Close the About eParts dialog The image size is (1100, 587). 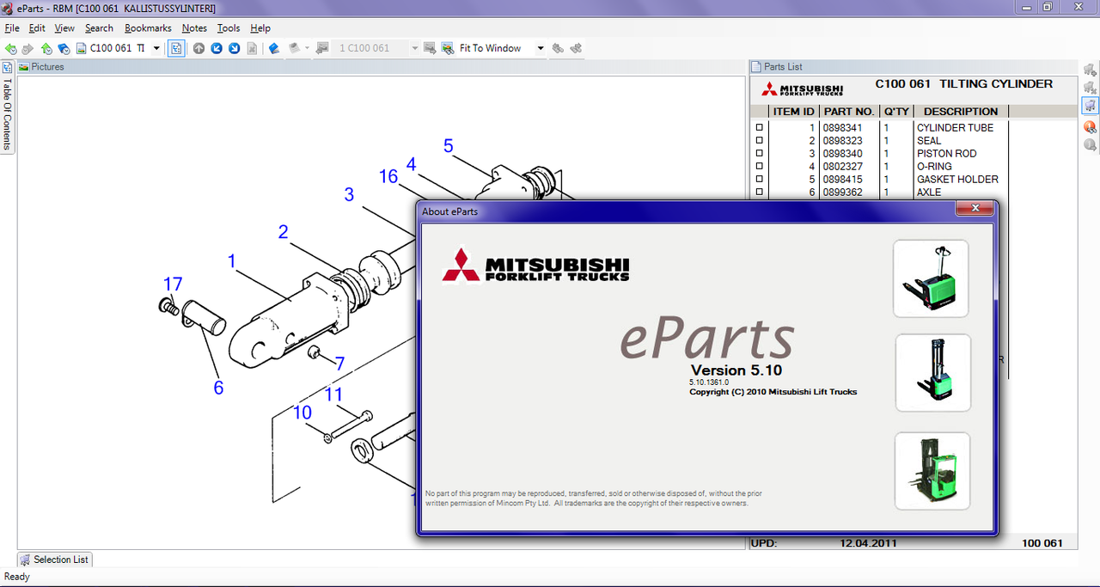pyautogui.click(x=975, y=209)
